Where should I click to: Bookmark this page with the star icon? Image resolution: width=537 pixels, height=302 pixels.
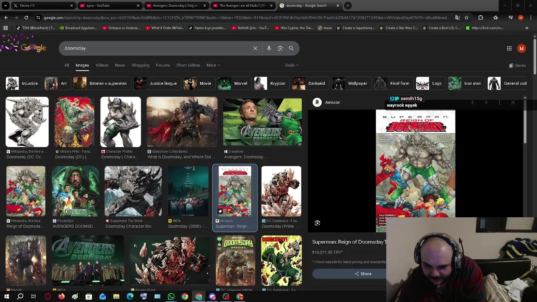(467, 18)
